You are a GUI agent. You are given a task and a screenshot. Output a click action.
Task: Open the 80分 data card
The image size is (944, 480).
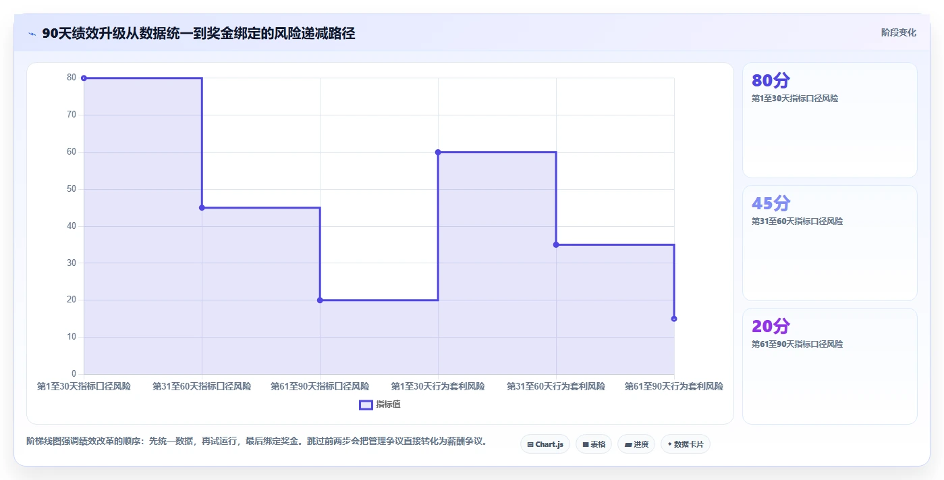(x=830, y=120)
